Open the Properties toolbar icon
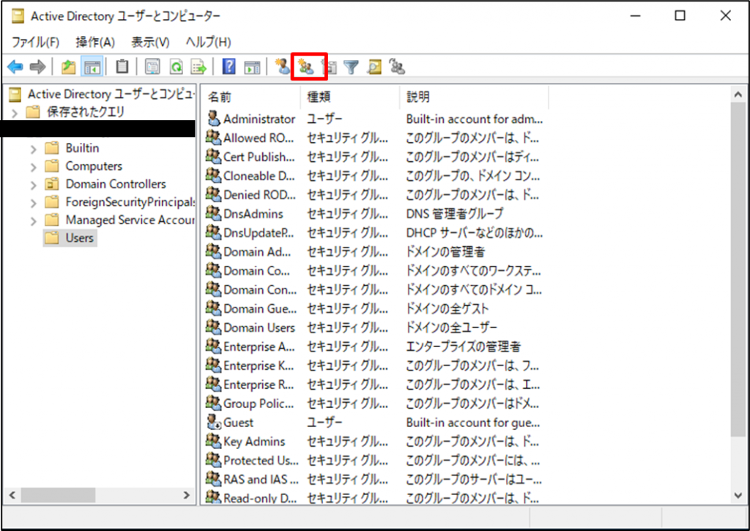The height and width of the screenshot is (531, 750). (152, 67)
